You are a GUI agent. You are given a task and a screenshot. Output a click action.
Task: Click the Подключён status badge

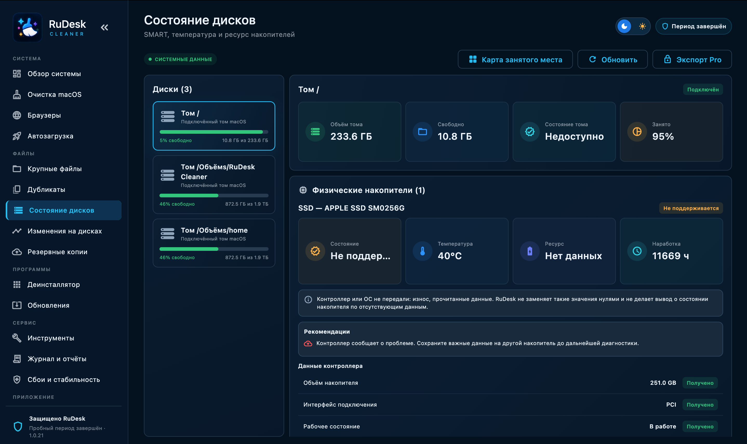703,90
